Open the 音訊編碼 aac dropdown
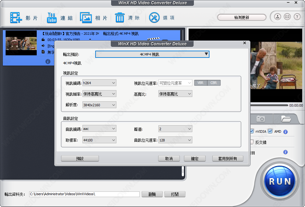 pyautogui.click(x=99, y=129)
